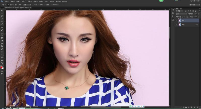Open the fill slider arrow
Viewport: 201px width, 109px height.
tap(198, 17)
